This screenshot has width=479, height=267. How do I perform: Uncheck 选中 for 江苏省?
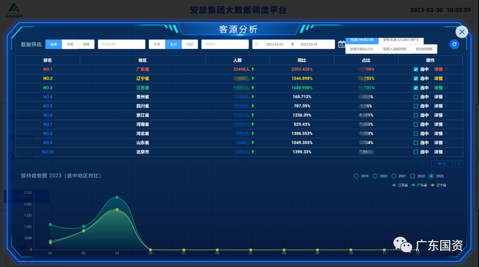416,88
